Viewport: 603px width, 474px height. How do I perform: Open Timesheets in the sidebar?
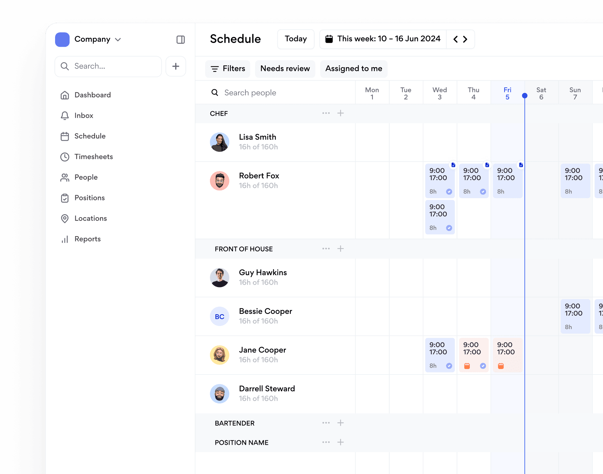(93, 157)
